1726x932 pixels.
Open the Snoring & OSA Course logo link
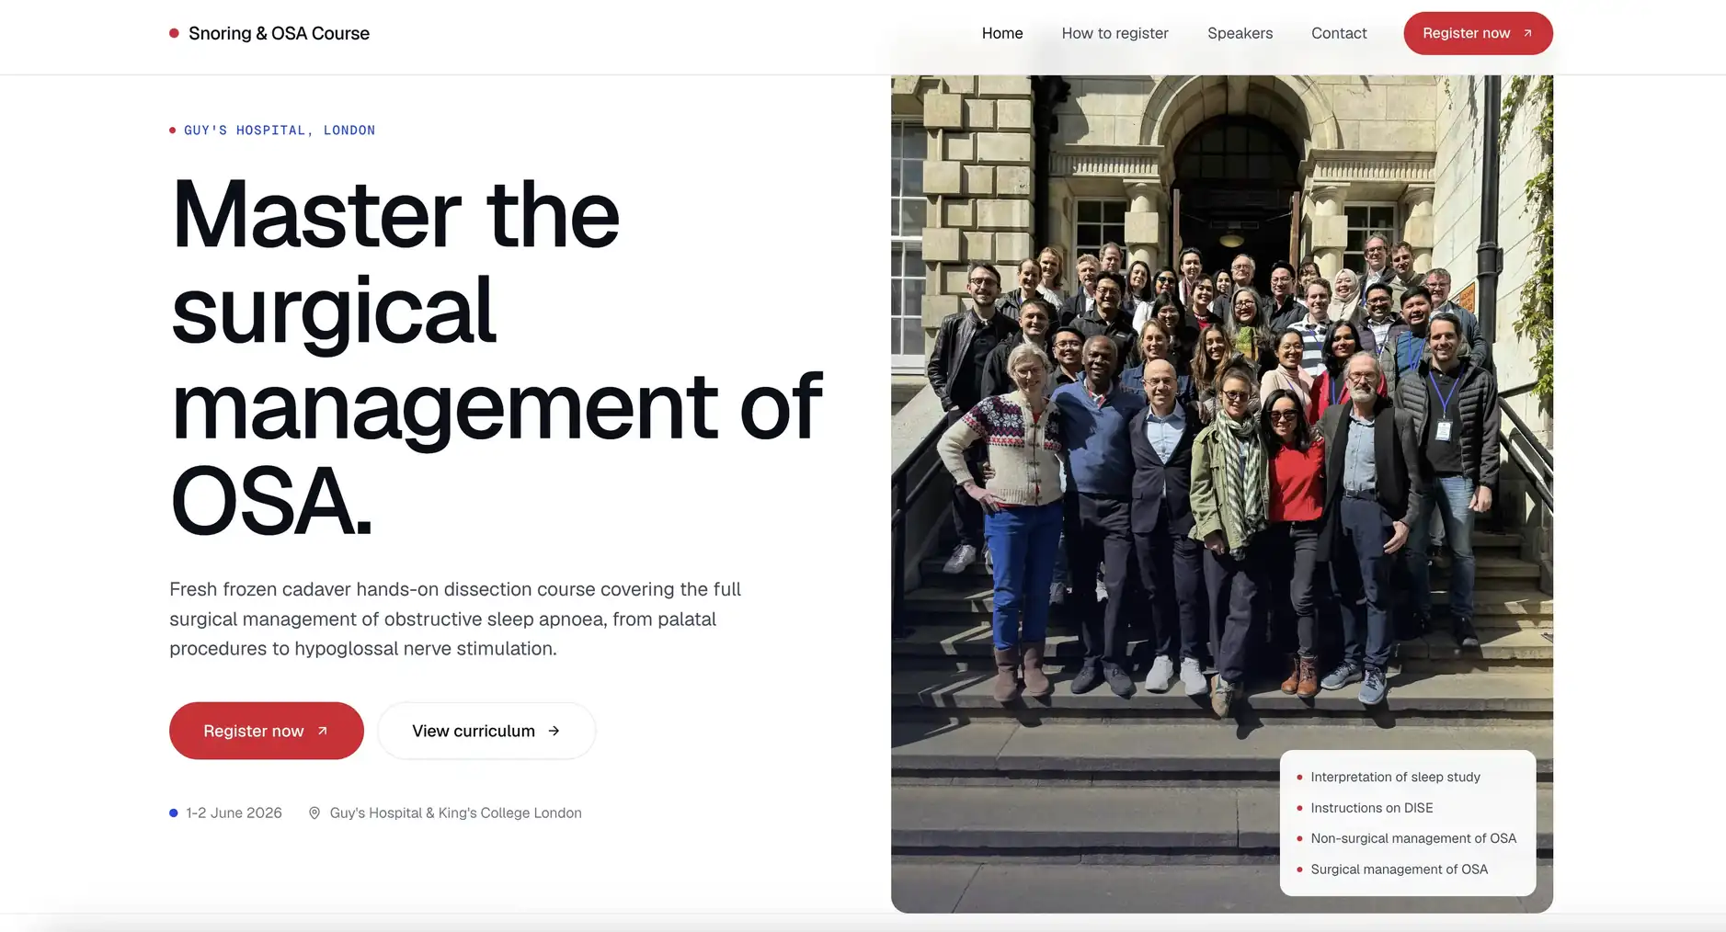pyautogui.click(x=269, y=33)
